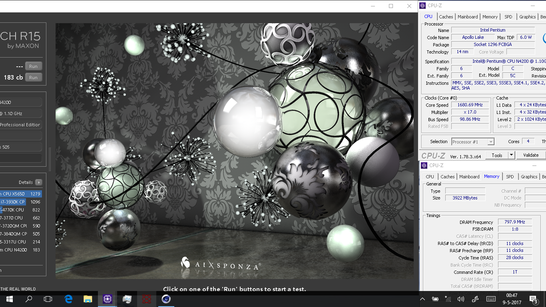Screen dimensions: 546x307
Task: Check battery status in system tray
Action: [x=435, y=299]
